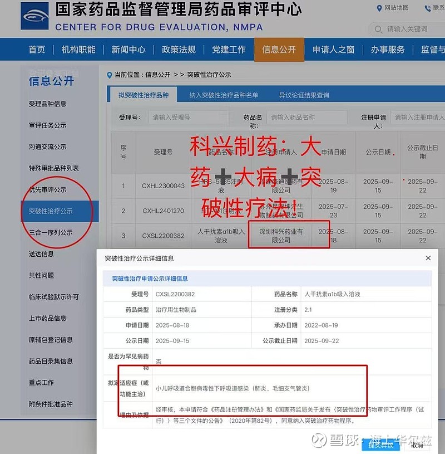Open 重点工作 in sidebar
The width and height of the screenshot is (445, 454).
click(41, 383)
